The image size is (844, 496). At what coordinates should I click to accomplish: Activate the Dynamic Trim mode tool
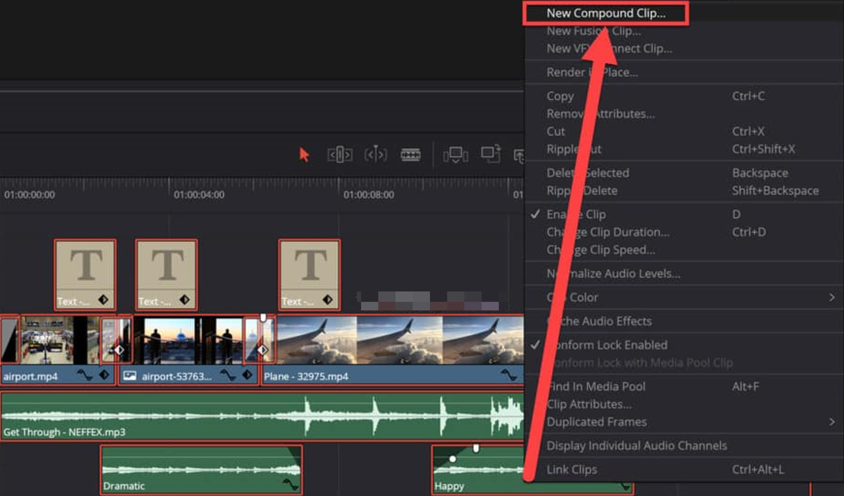(x=375, y=155)
